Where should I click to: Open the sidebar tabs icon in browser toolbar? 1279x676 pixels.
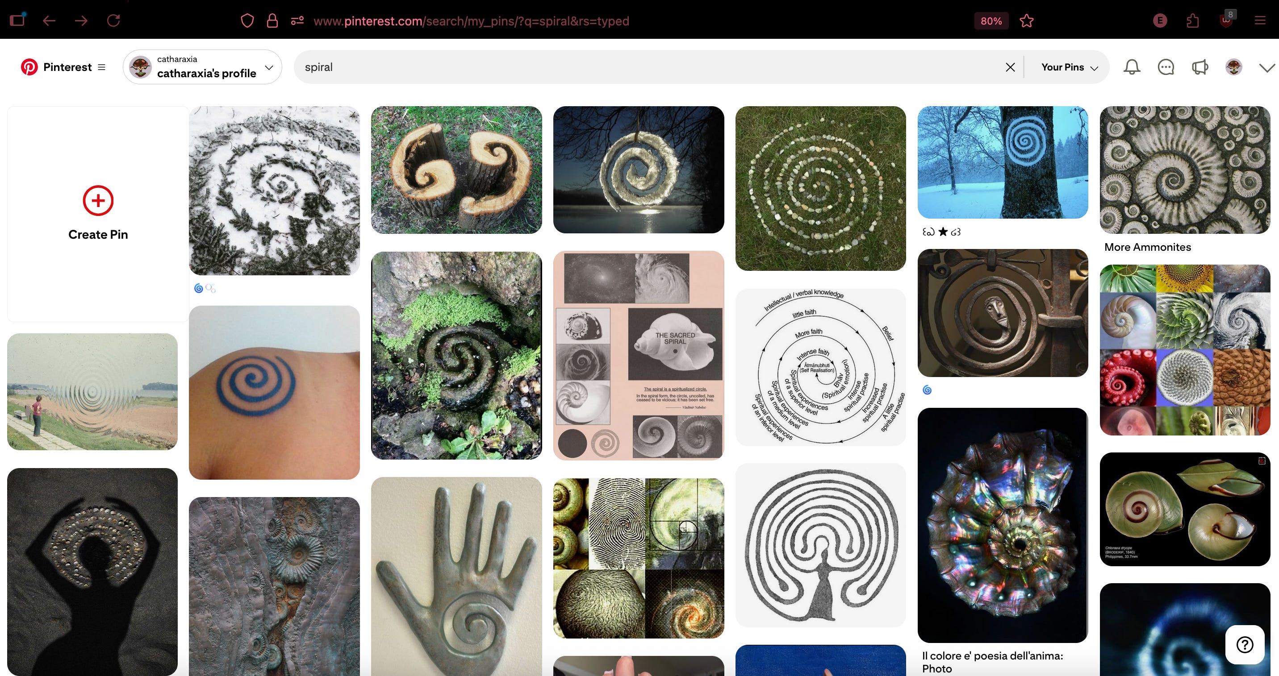point(17,20)
